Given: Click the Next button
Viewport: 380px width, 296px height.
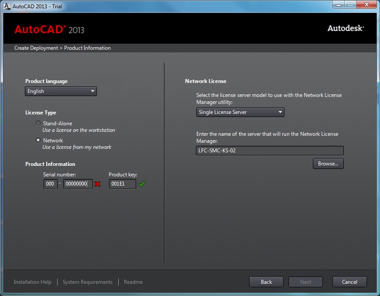Looking at the screenshot, I should [305, 282].
